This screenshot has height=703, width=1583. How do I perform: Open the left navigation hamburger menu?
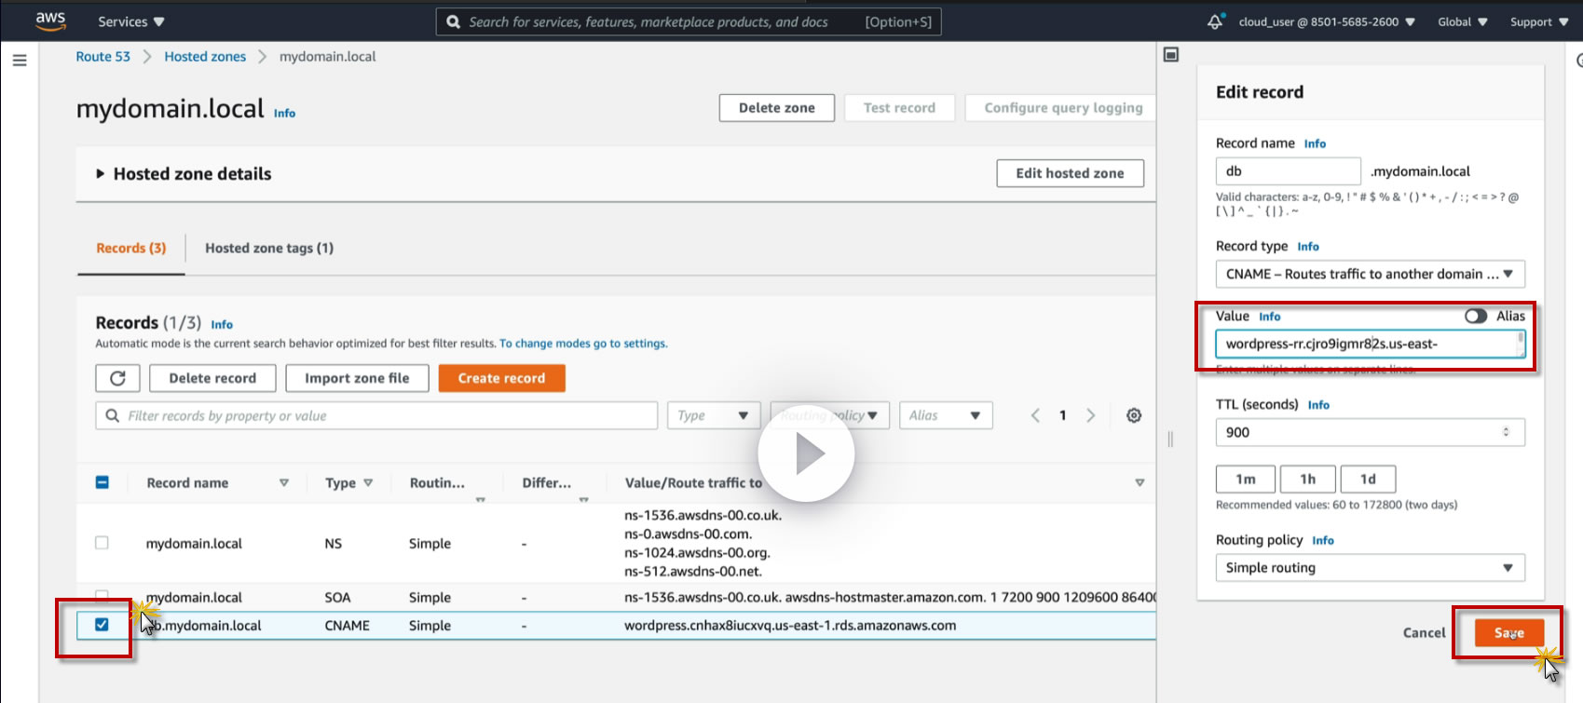tap(20, 61)
